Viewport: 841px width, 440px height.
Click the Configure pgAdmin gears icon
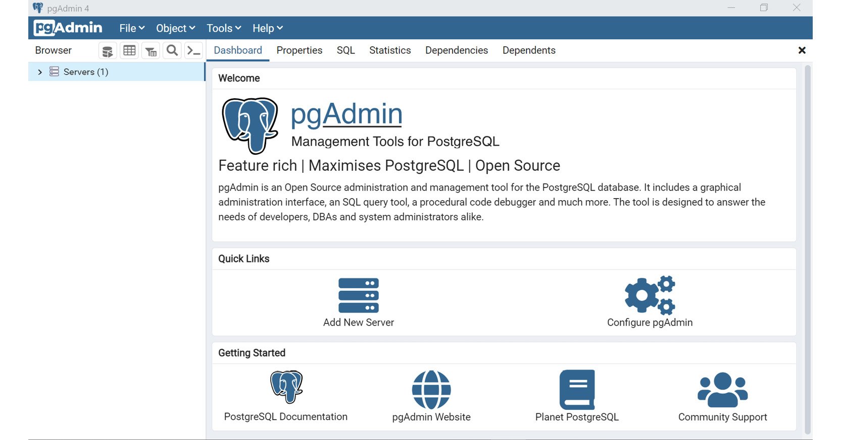[x=650, y=295]
